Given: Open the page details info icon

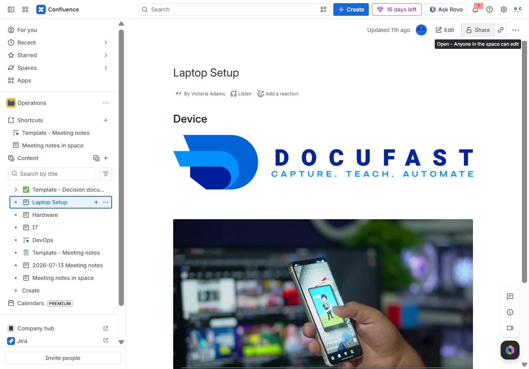Looking at the screenshot, I should (510, 312).
